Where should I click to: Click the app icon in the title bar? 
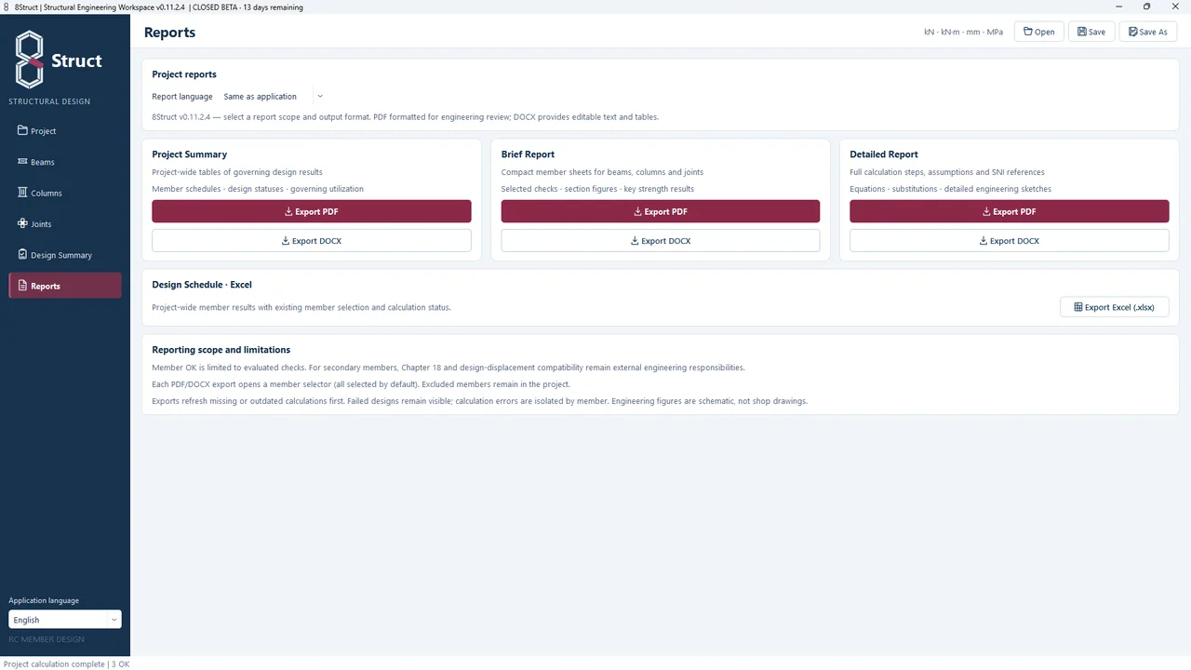[7, 7]
